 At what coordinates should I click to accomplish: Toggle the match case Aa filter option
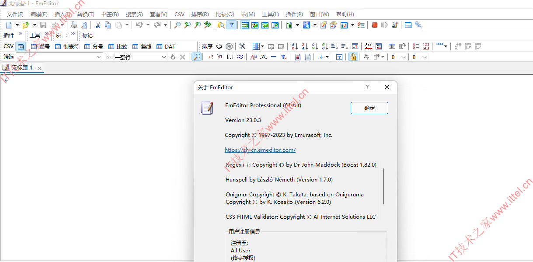pyautogui.click(x=253, y=57)
